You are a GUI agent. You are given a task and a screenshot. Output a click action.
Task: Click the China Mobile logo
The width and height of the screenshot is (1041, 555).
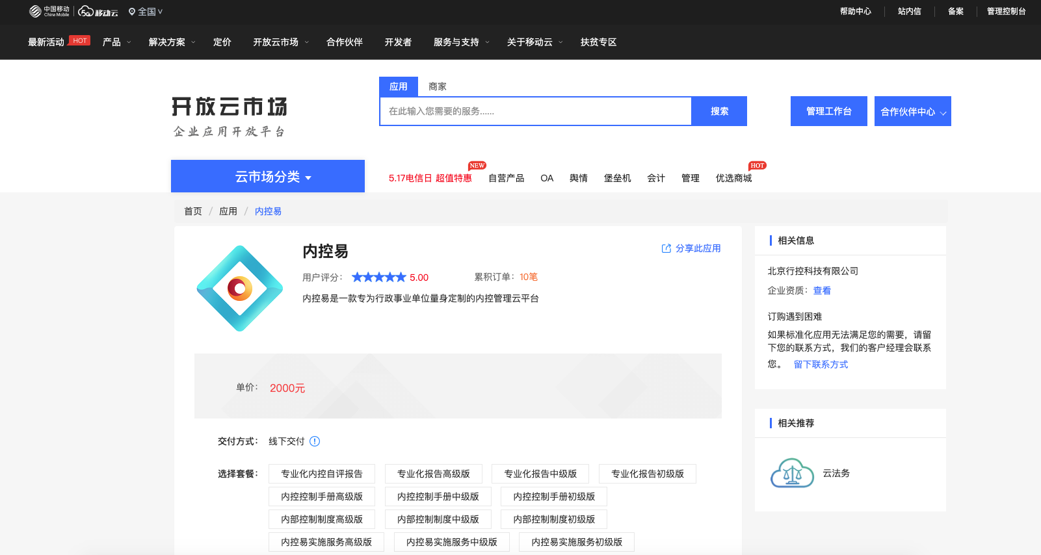[x=49, y=12]
